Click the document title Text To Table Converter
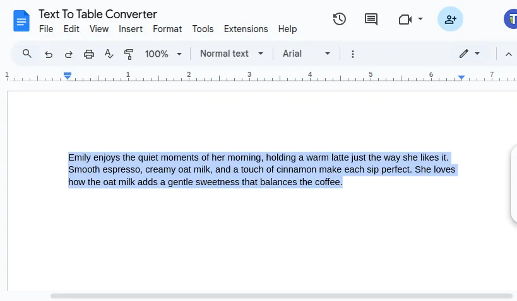The width and height of the screenshot is (517, 301). tap(98, 14)
